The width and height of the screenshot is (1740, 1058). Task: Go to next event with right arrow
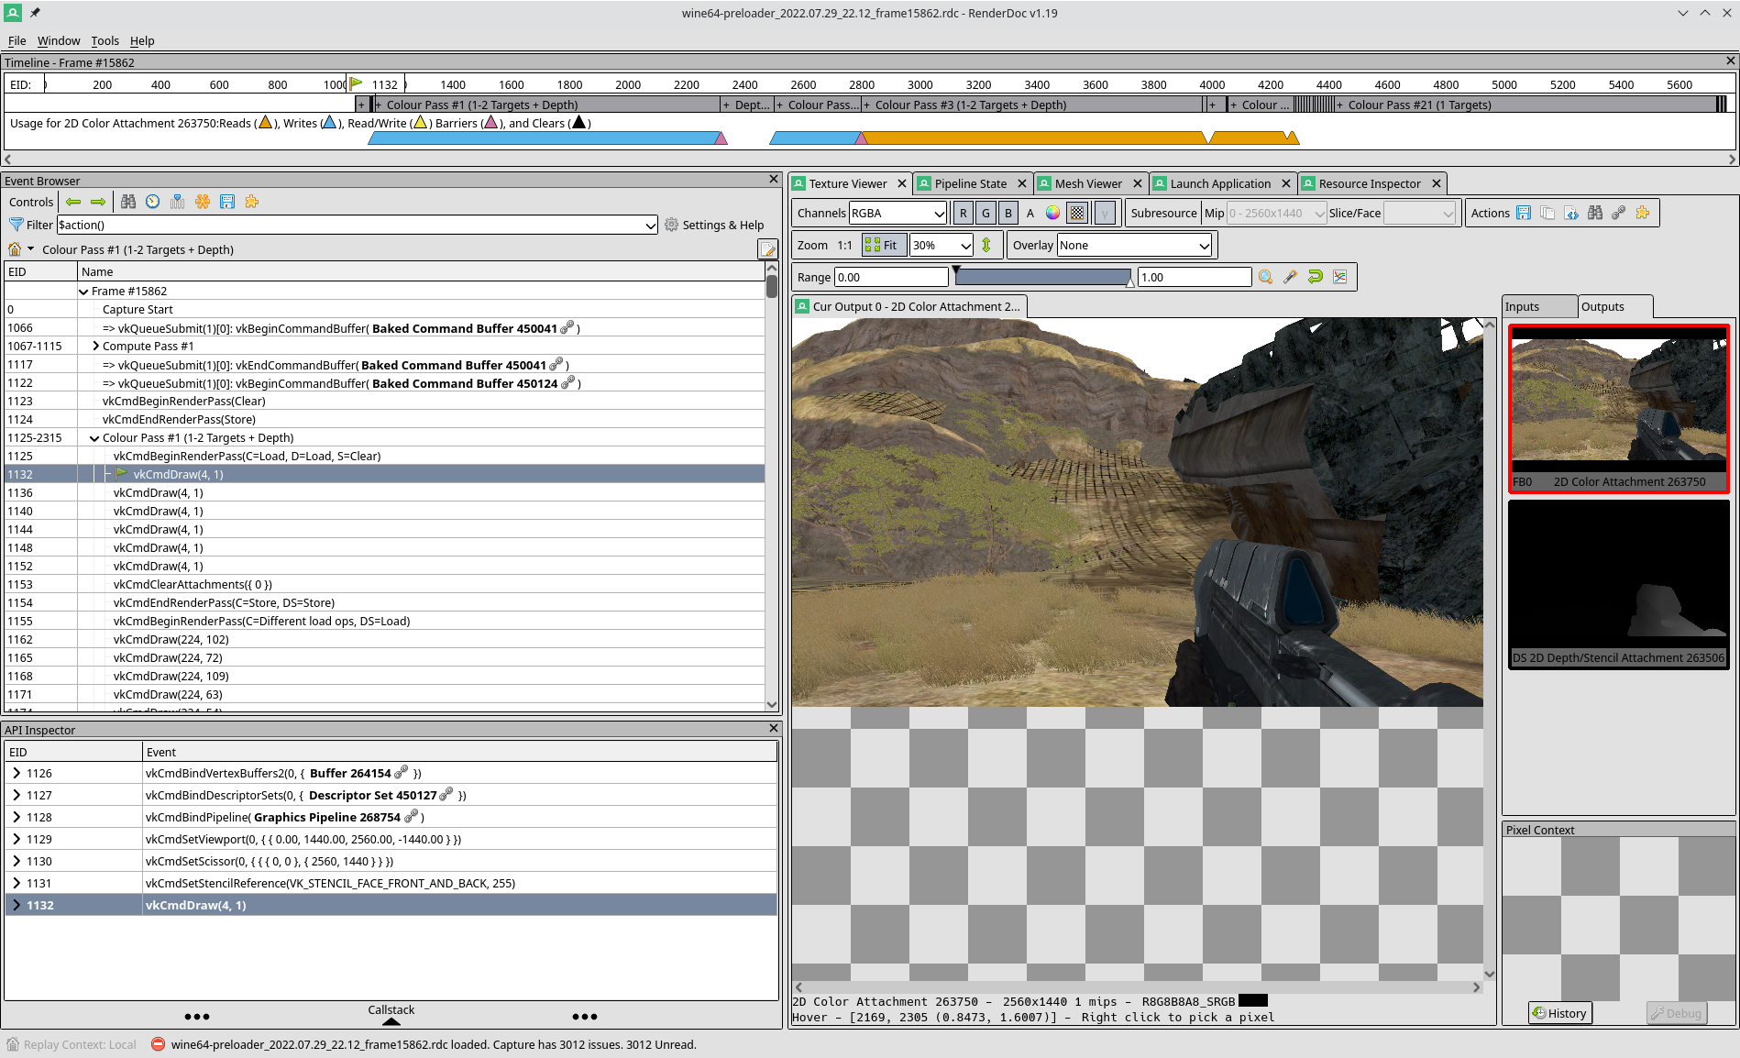tap(98, 202)
